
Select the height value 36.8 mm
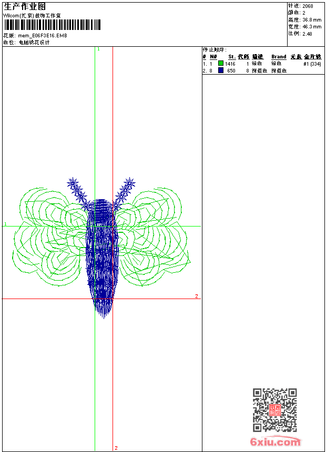coord(312,20)
